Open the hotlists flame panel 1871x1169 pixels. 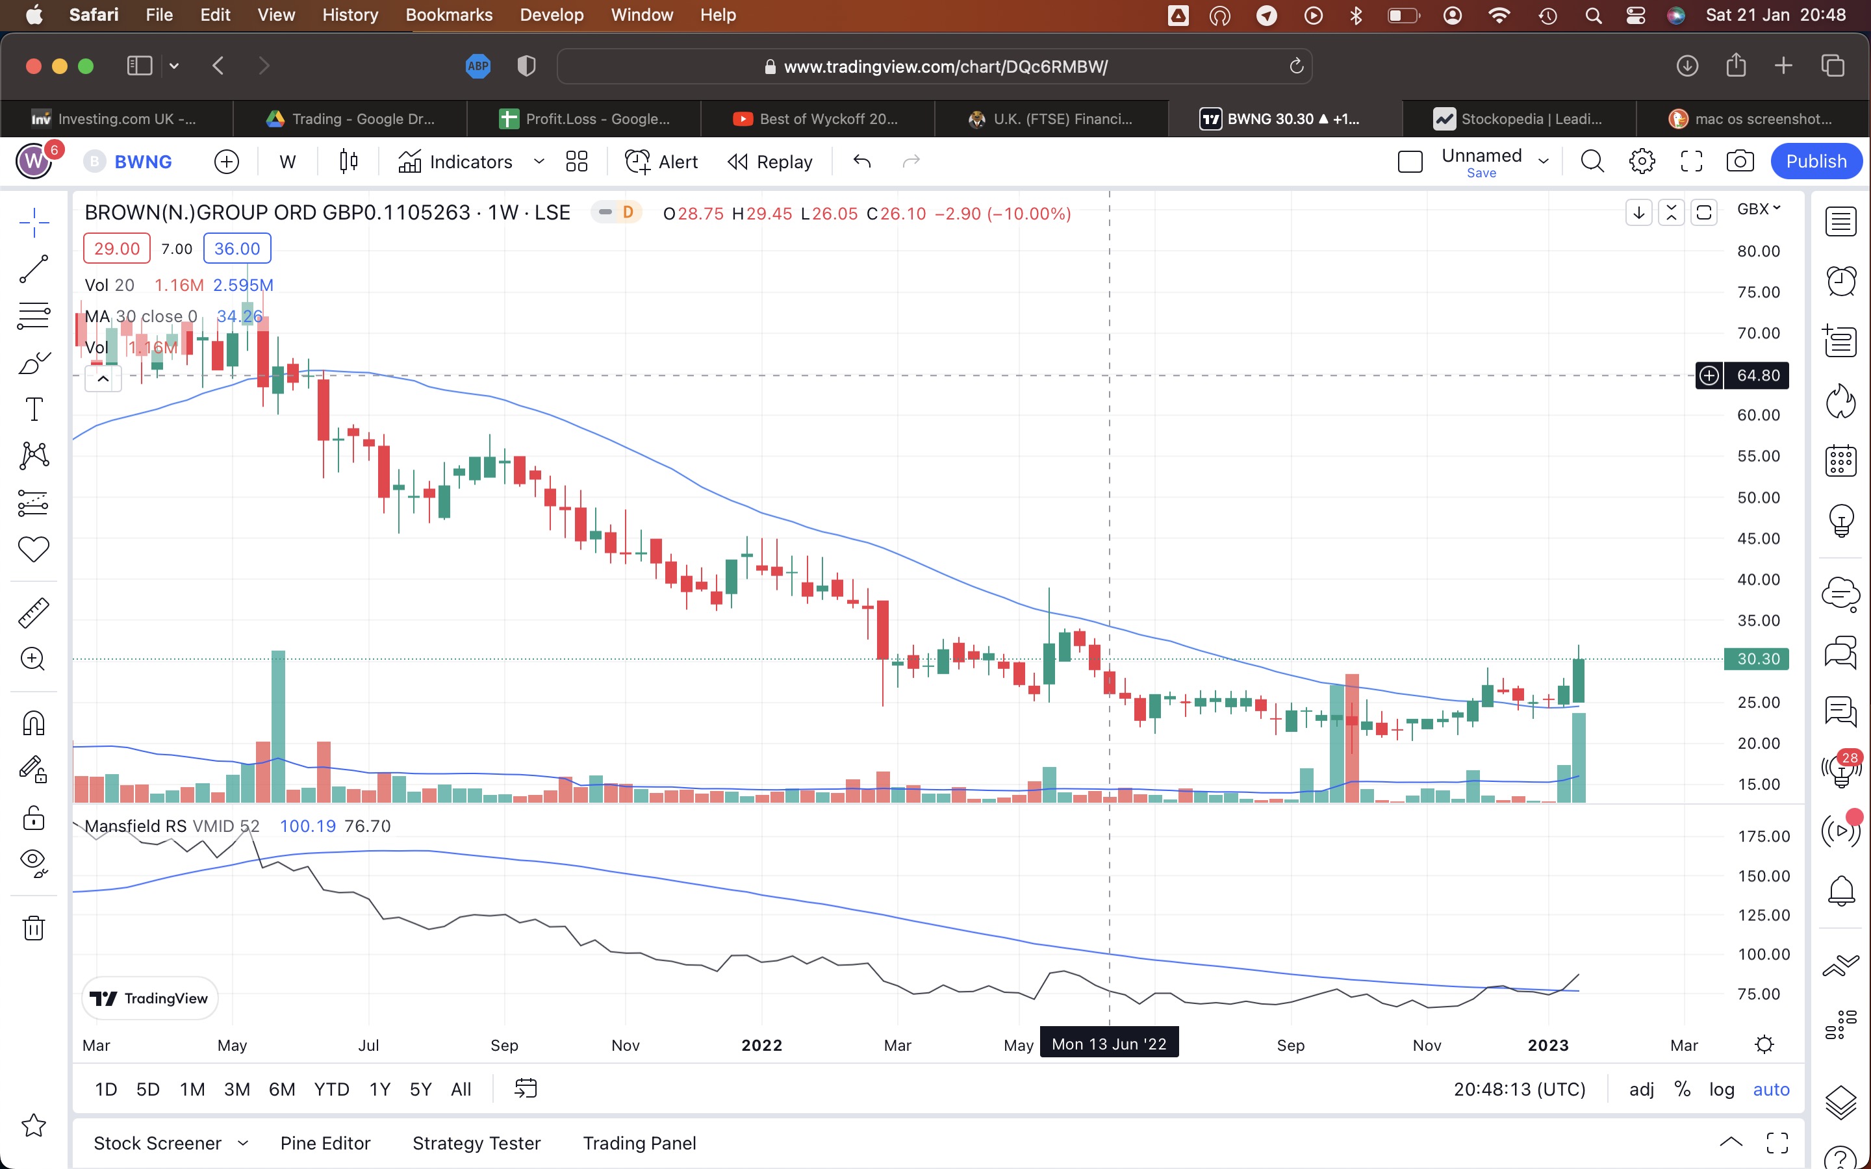click(1841, 401)
